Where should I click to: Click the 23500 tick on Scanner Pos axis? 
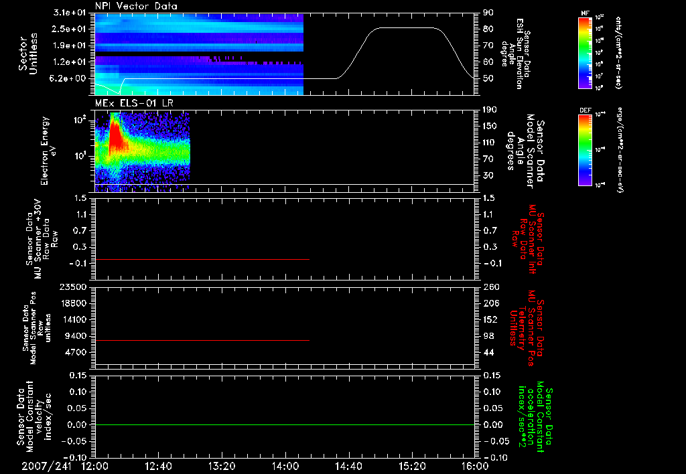pos(75,287)
